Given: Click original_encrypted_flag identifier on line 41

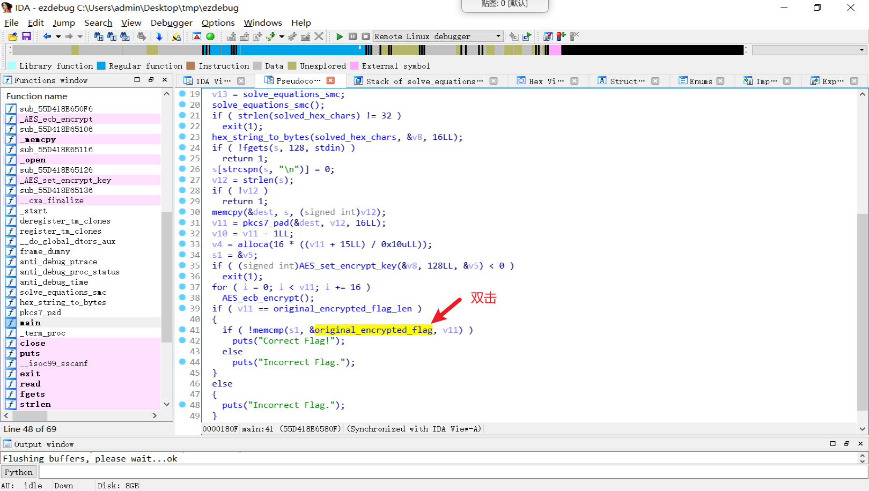Looking at the screenshot, I should 373,330.
